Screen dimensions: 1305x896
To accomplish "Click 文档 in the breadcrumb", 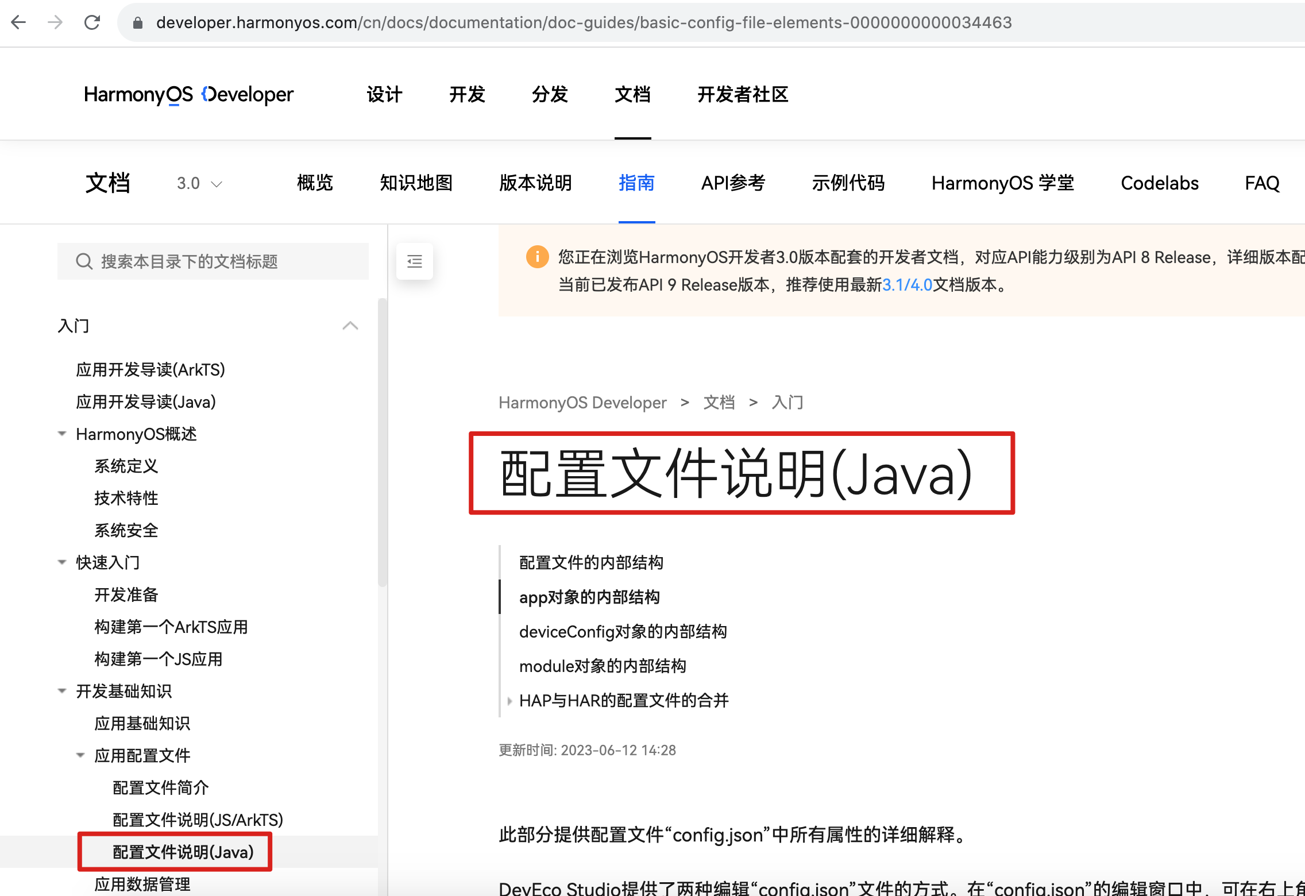I will click(719, 402).
